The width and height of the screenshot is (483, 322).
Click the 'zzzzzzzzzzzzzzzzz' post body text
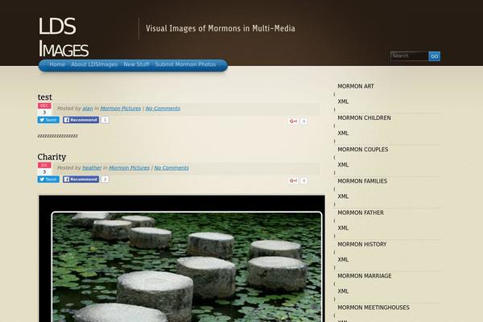point(58,136)
